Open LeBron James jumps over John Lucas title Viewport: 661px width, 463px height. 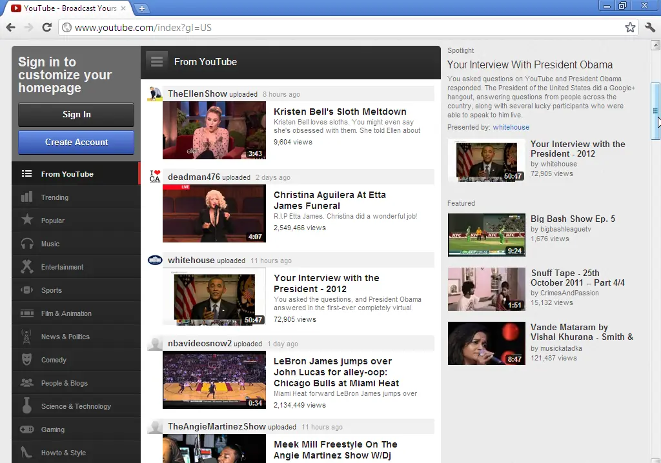tap(336, 372)
